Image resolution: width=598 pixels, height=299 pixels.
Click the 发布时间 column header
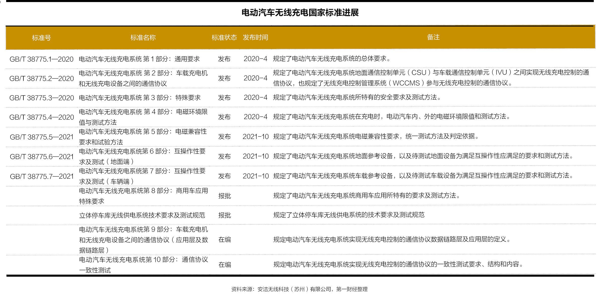(x=255, y=37)
